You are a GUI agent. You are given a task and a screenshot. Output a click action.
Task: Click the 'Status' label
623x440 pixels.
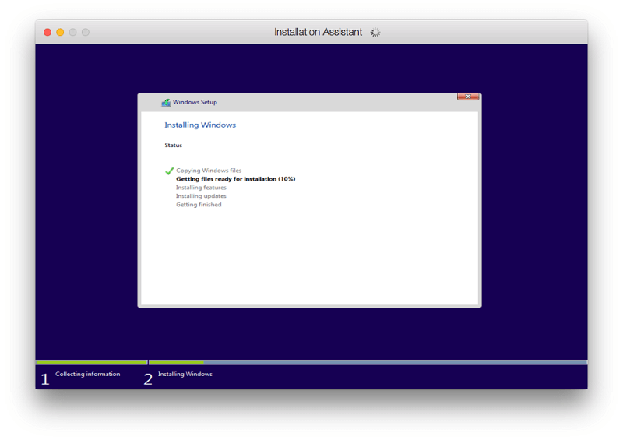173,145
